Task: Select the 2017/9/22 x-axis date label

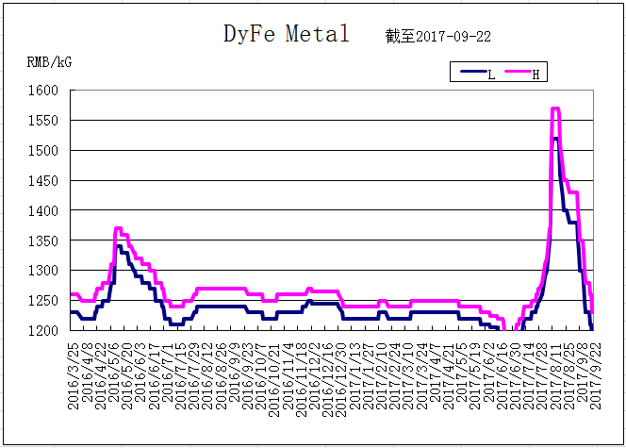Action: click(x=595, y=376)
